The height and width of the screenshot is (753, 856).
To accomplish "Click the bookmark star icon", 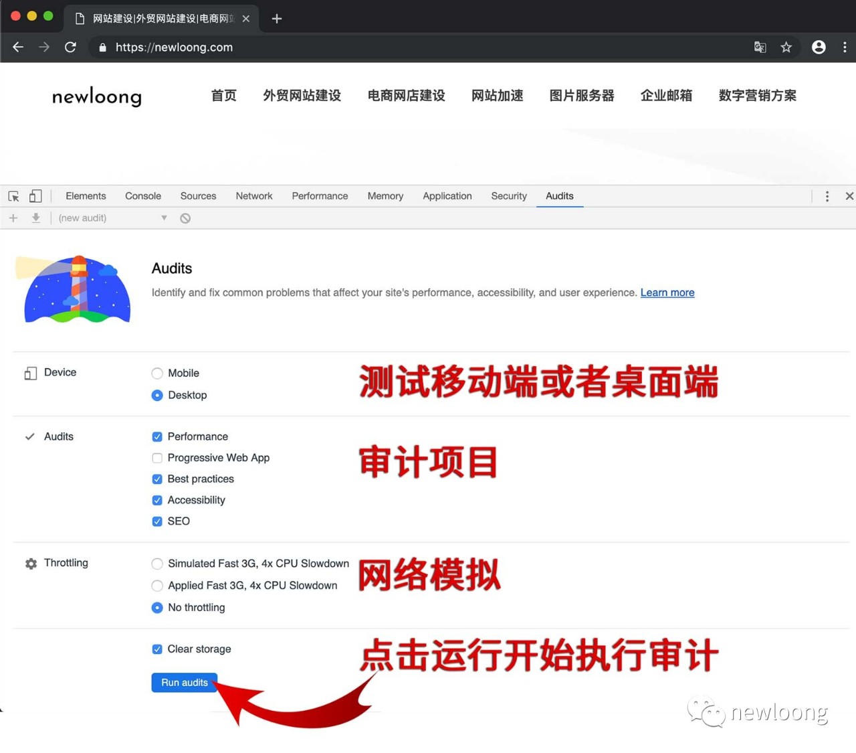I will 786,48.
